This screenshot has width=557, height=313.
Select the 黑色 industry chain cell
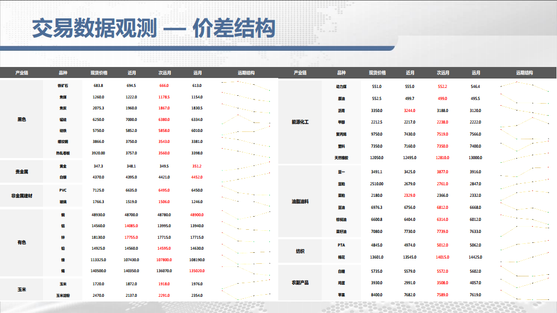click(21, 119)
